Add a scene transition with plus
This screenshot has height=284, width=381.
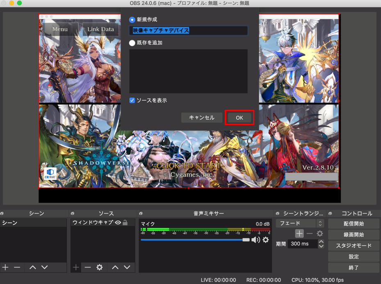[x=299, y=234]
